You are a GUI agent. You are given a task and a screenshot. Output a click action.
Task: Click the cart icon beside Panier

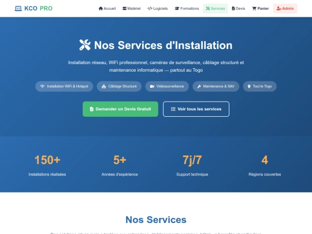(x=254, y=8)
